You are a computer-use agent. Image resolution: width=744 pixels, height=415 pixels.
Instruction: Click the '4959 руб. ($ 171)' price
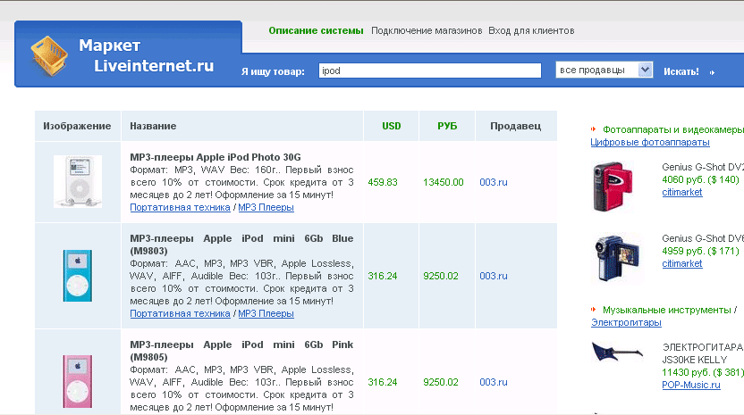[700, 251]
